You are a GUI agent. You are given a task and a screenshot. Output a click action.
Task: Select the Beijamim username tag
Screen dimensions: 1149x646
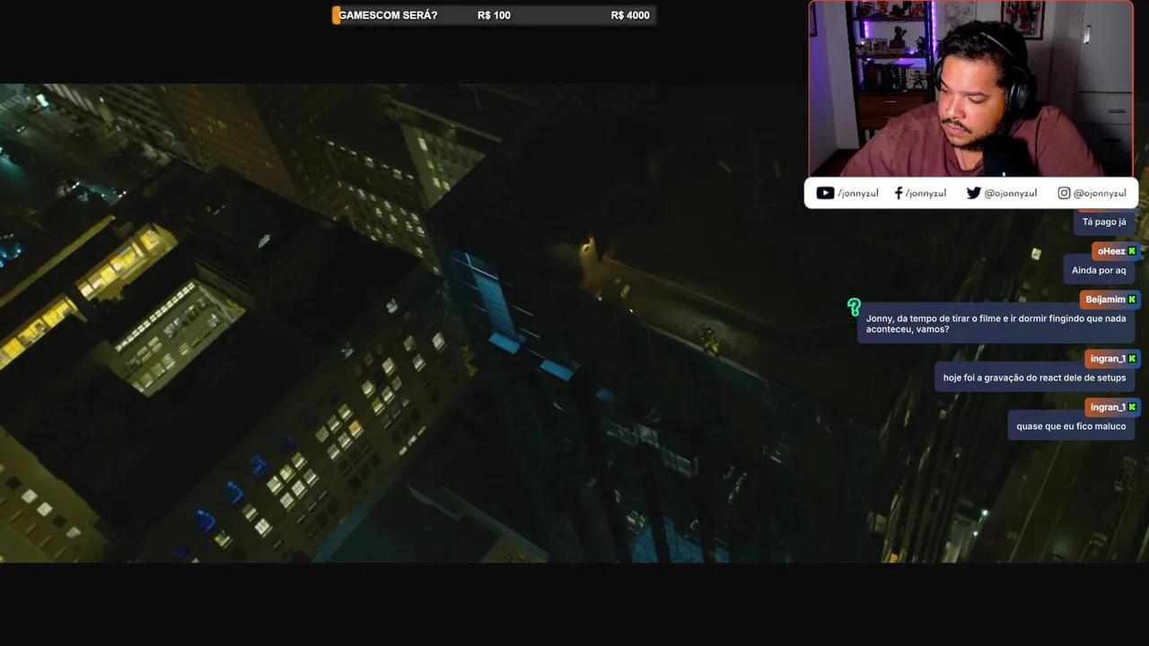[1110, 300]
